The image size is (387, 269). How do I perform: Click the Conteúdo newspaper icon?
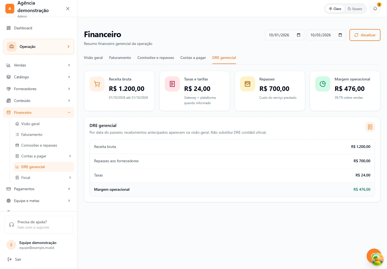click(x=9, y=101)
